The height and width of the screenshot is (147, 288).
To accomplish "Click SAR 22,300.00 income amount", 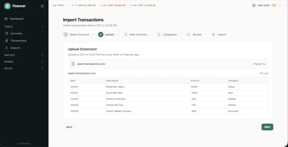I will tap(87, 5).
